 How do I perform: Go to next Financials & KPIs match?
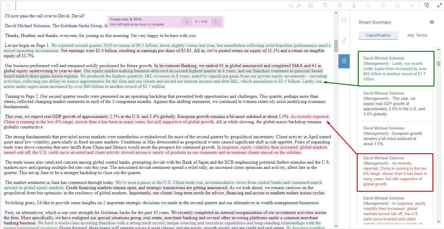(x=216, y=22)
